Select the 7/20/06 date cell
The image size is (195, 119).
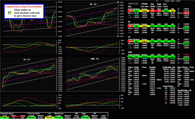(x=144, y=4)
